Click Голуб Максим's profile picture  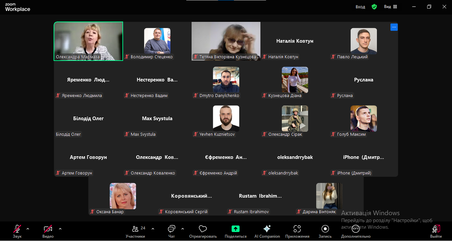(364, 119)
